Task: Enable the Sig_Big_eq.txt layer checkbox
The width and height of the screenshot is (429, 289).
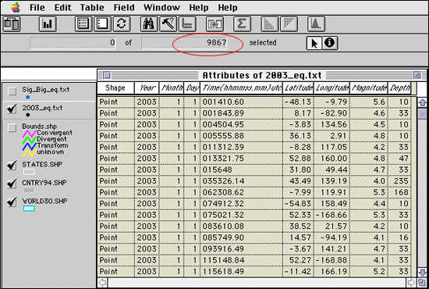Action: pyautogui.click(x=12, y=91)
